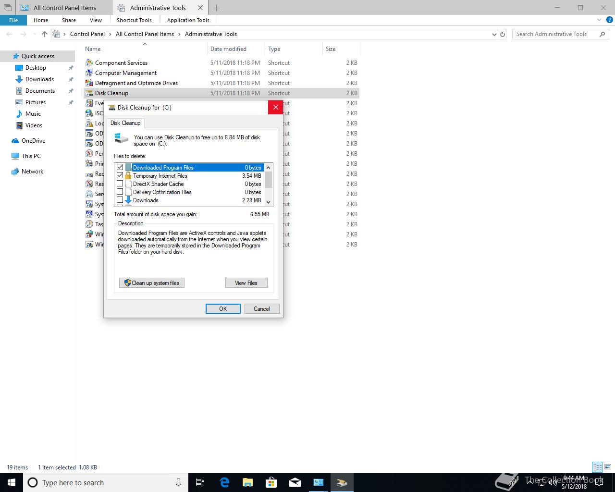
Task: Click Clean up system files button
Action: 152,283
